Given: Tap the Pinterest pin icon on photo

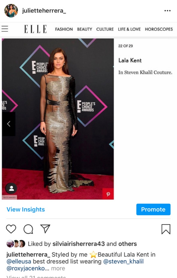Looking at the screenshot, I should (108, 194).
